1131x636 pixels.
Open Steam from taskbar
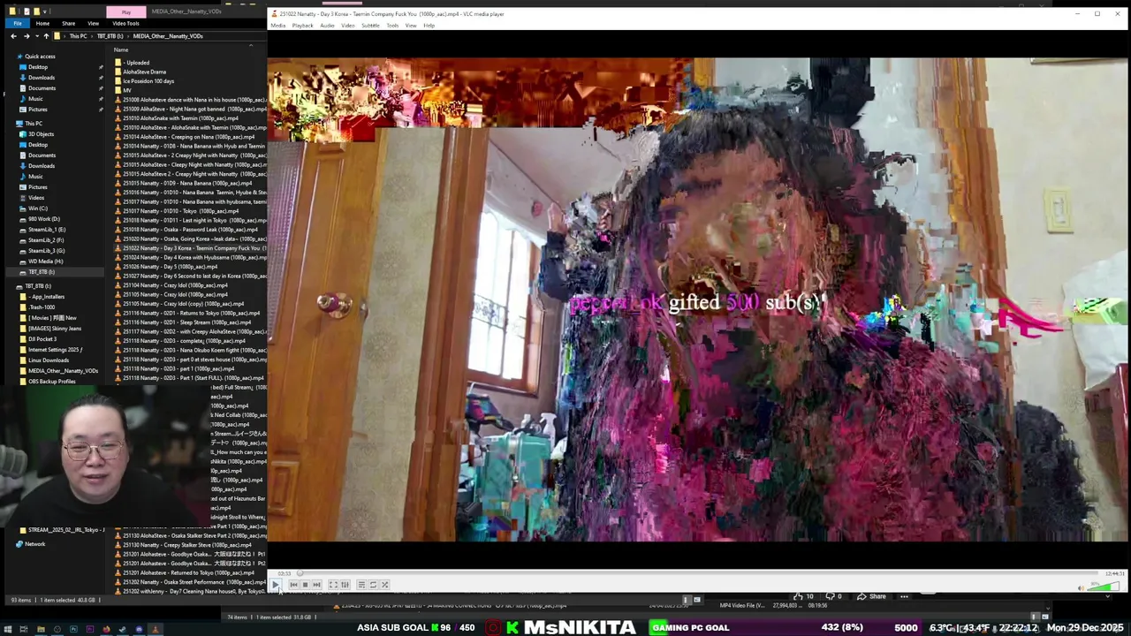(123, 630)
